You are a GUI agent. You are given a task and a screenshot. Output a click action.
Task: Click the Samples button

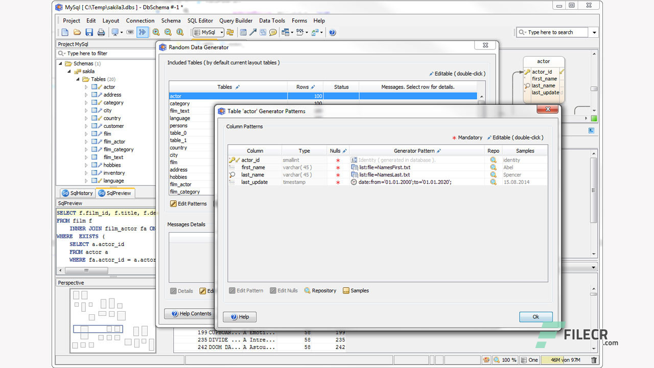pyautogui.click(x=356, y=290)
